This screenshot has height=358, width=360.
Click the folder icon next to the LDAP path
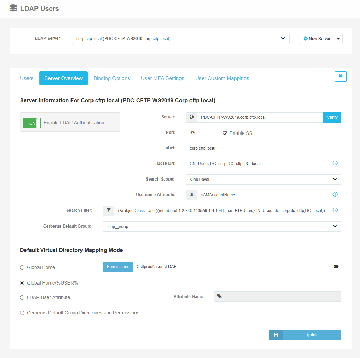point(336,266)
